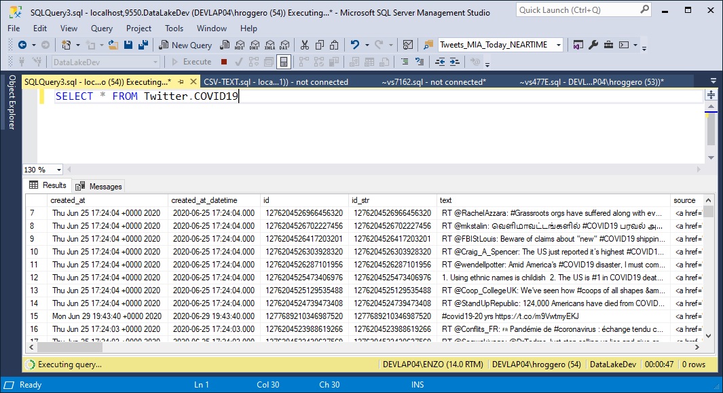The width and height of the screenshot is (723, 393).
Task: Open the Toolbox briefcase icon
Action: pos(609,45)
